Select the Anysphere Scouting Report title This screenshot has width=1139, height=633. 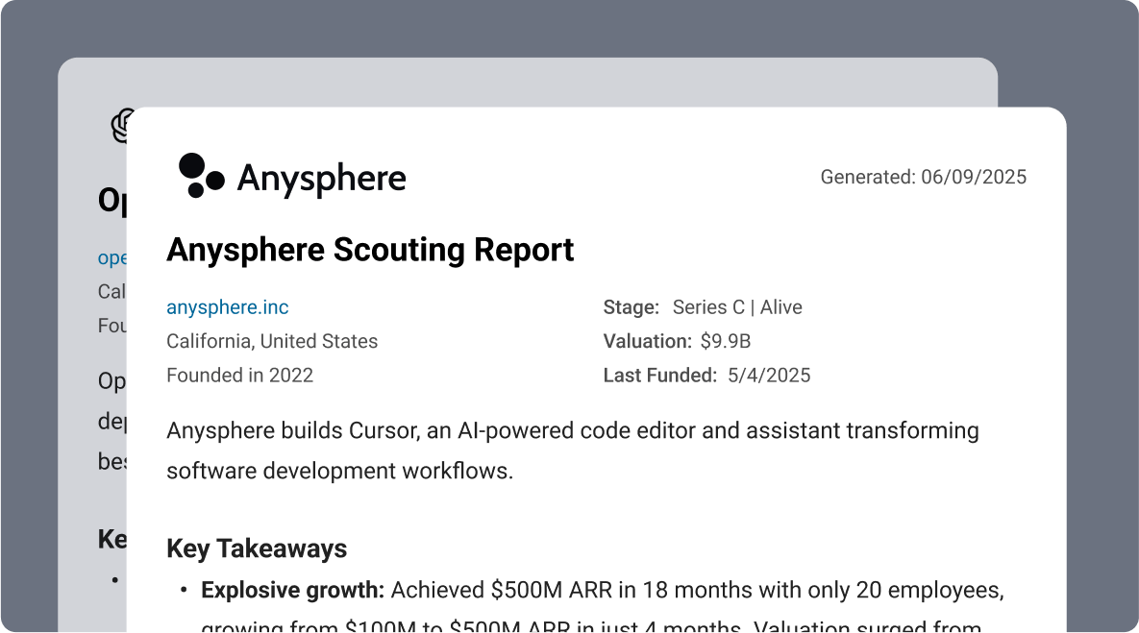370,250
